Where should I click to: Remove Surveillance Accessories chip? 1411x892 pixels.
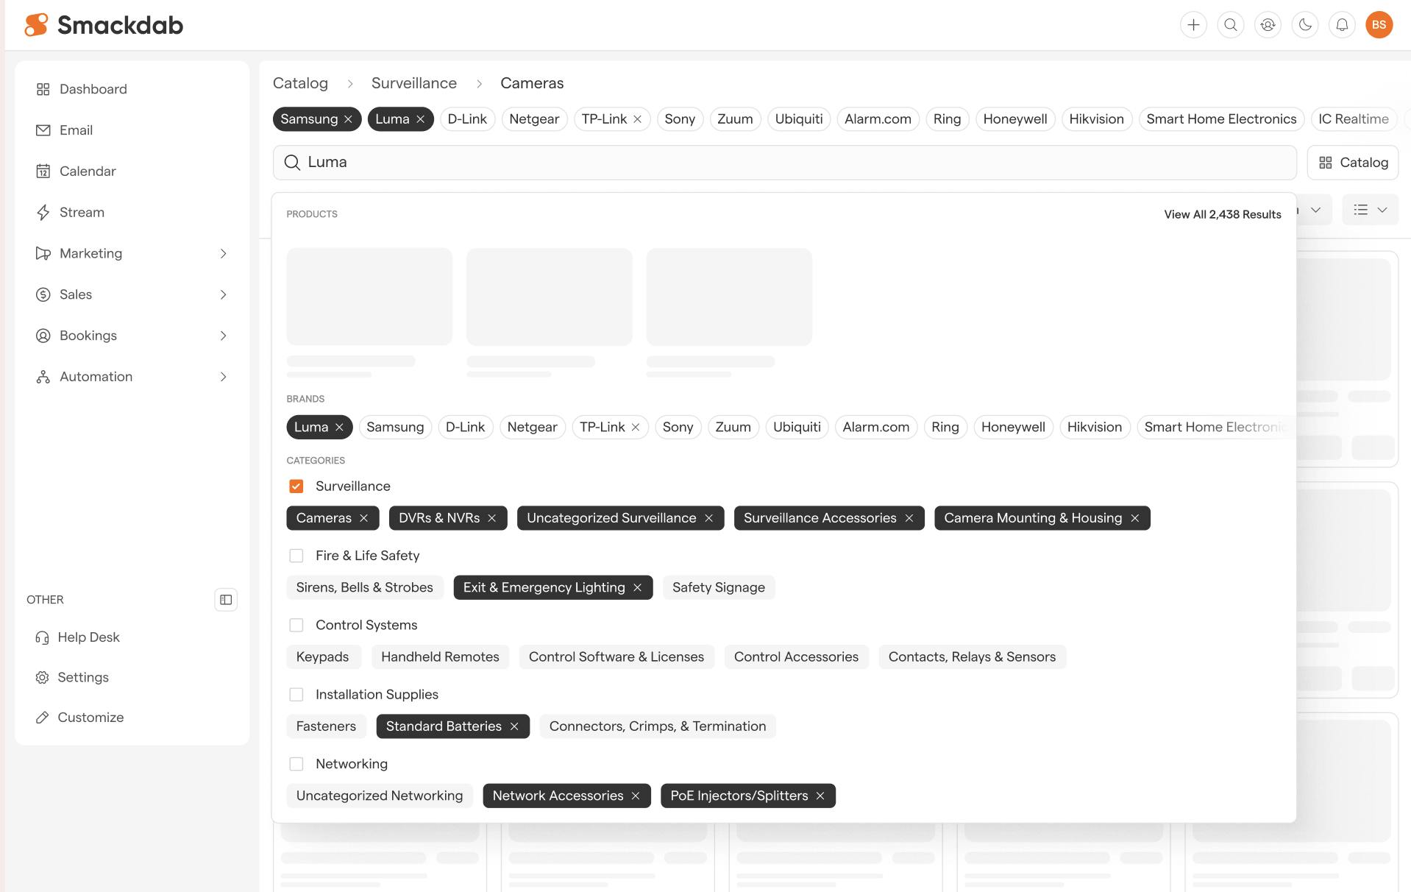click(909, 519)
